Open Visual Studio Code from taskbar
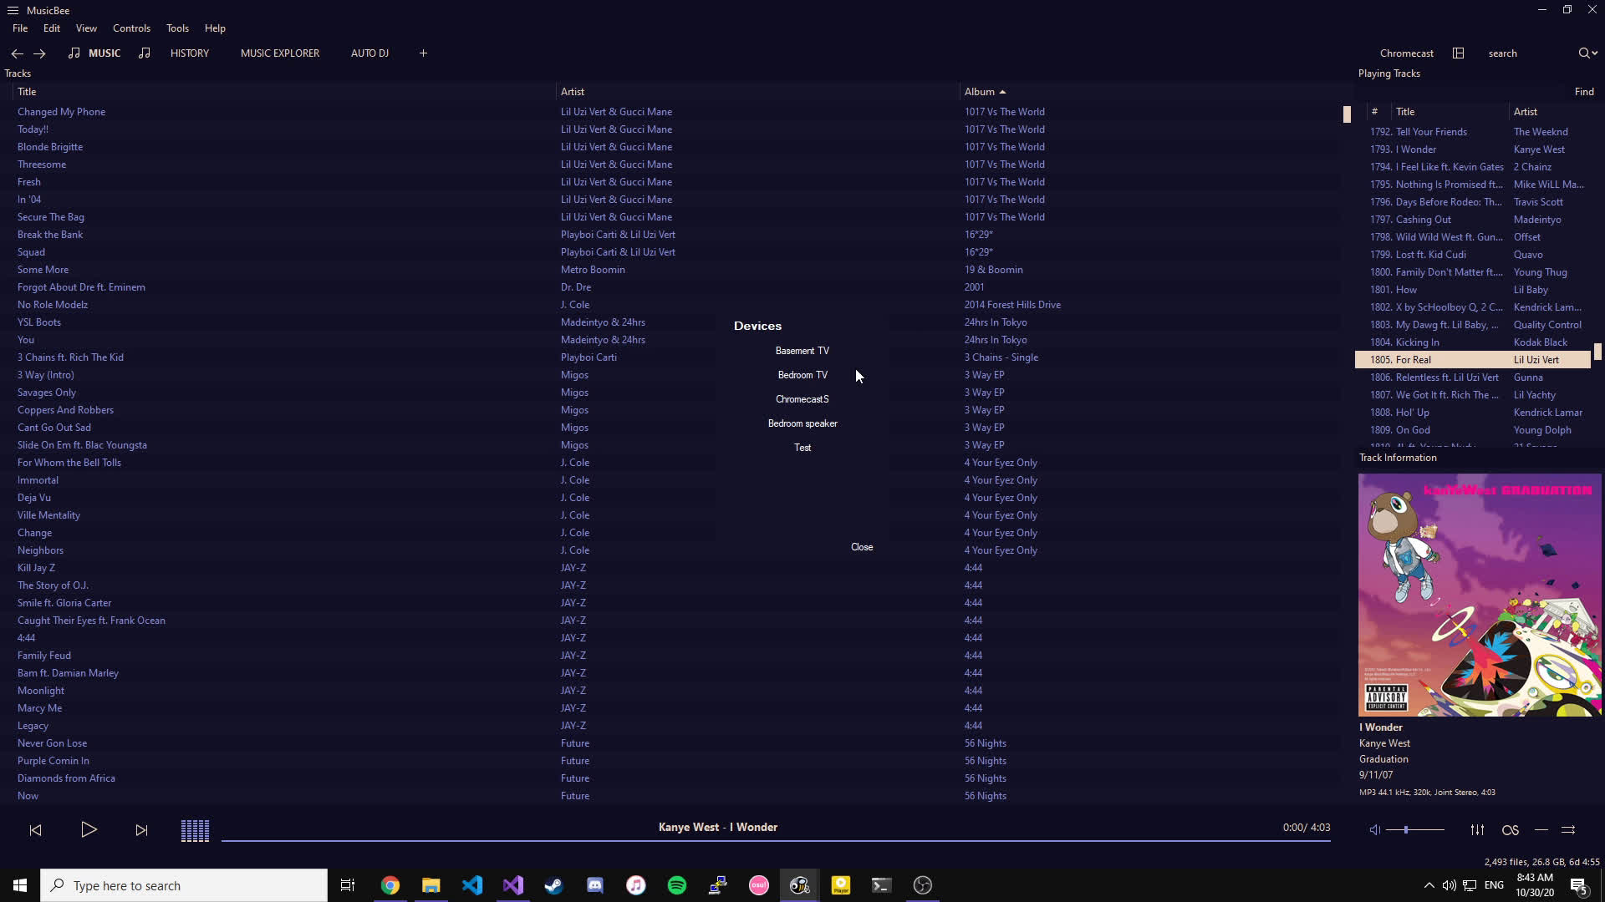This screenshot has width=1605, height=902. click(472, 885)
